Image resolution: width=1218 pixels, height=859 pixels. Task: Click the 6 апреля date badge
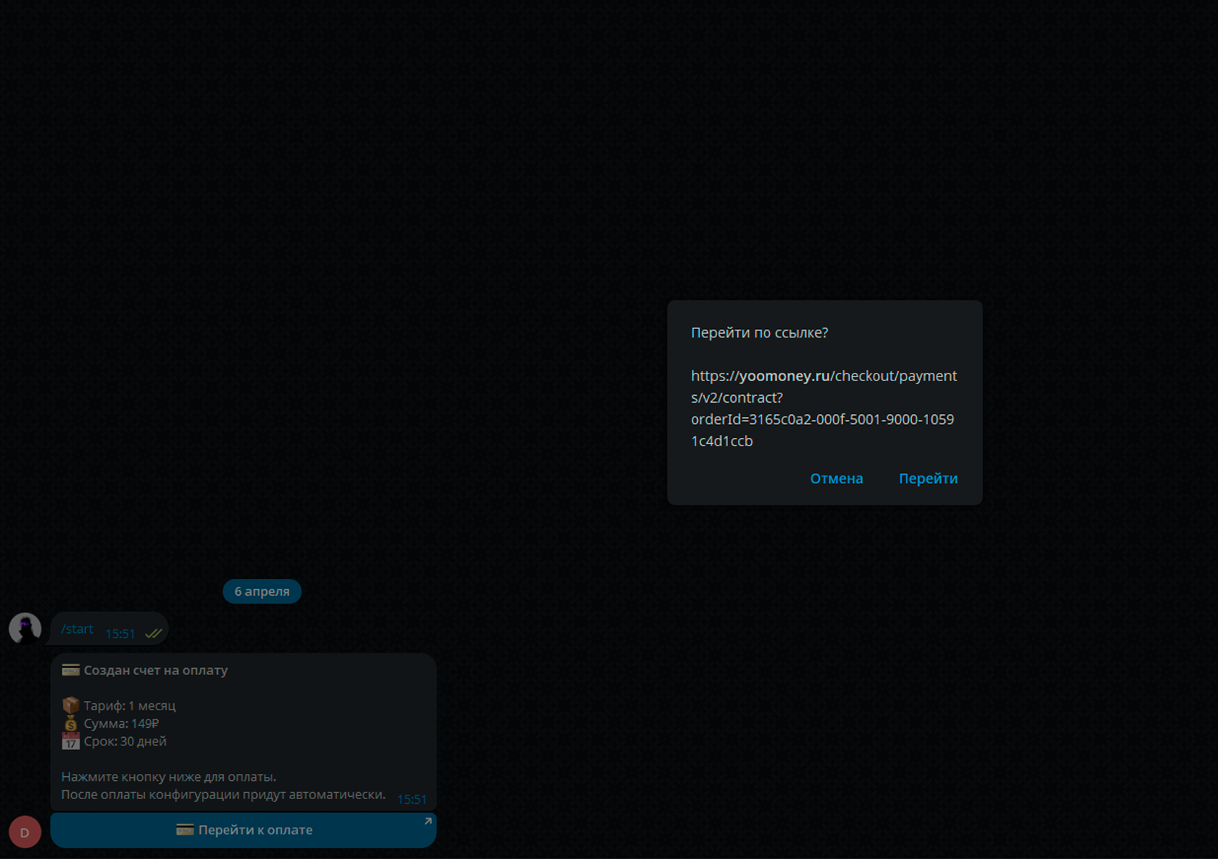point(262,591)
